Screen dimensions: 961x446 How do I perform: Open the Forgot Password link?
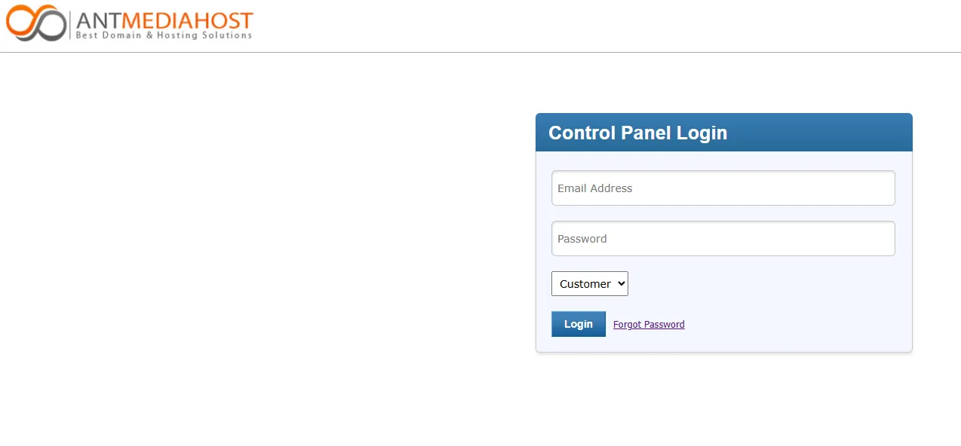[649, 325]
